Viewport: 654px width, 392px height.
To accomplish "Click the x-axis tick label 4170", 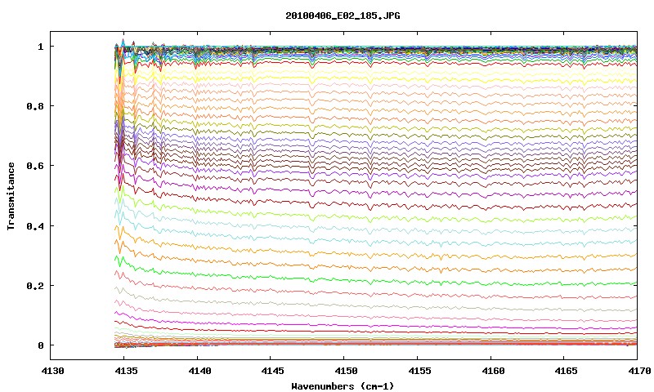I will tap(640, 371).
